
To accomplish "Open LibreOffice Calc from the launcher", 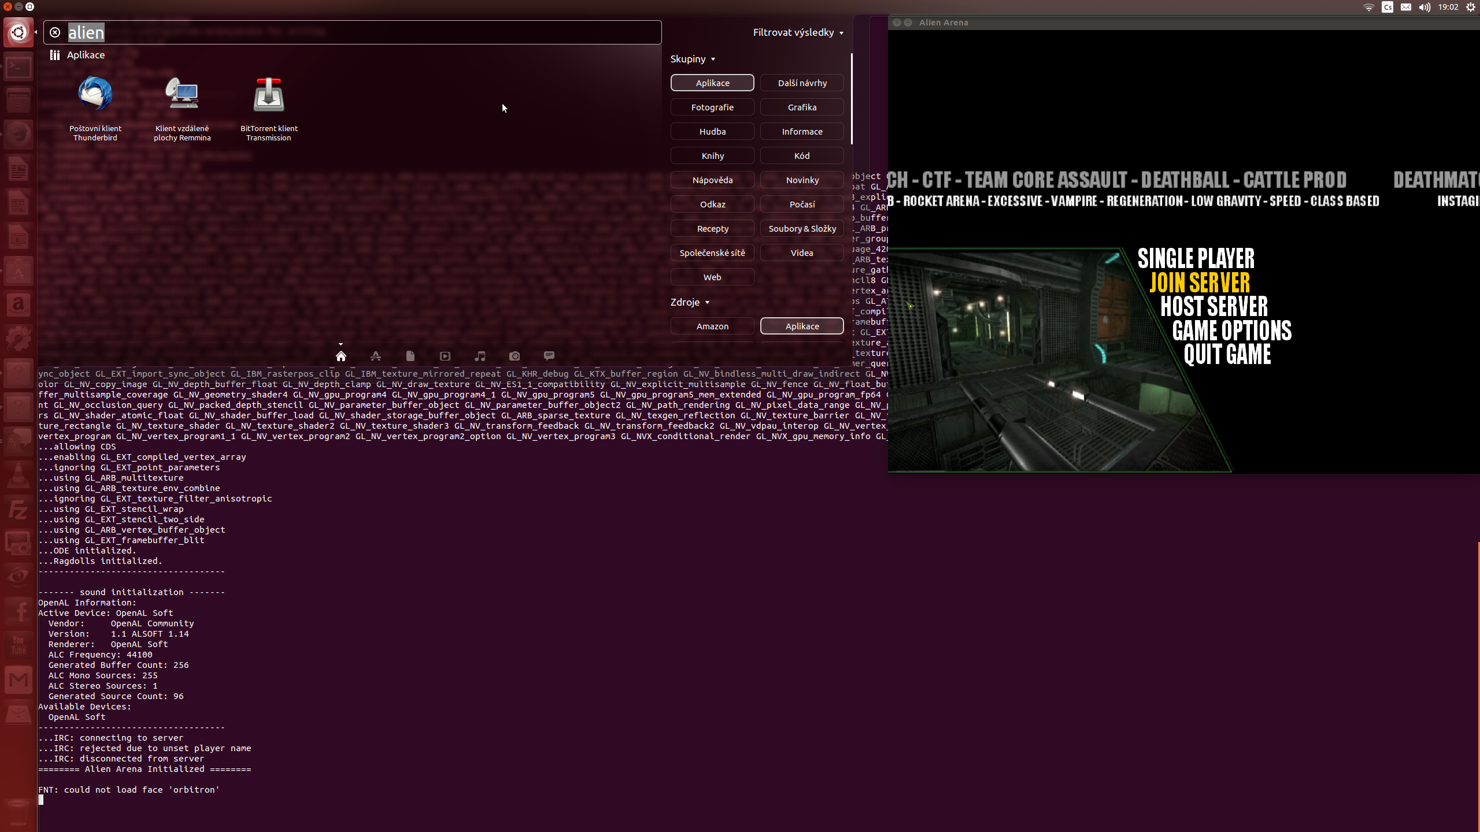I will pos(18,203).
